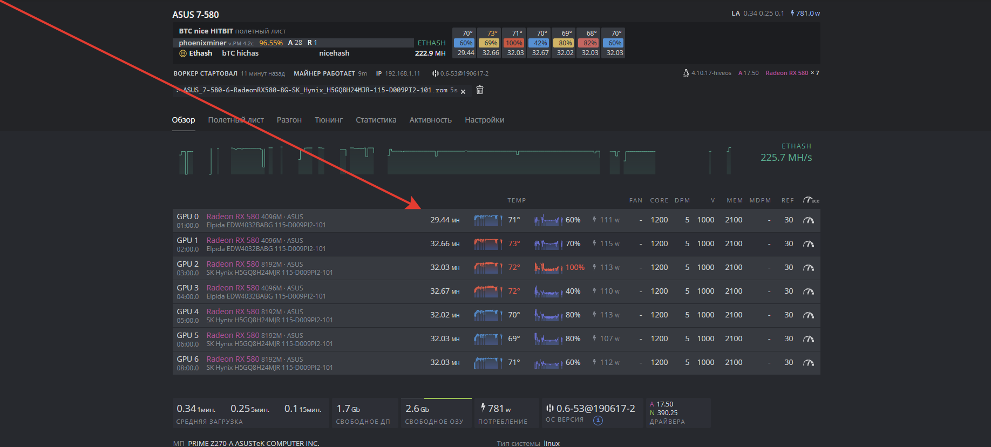Click the LA 0.34 0.25 0.1 indicator
Viewport: 991px width, 447px height.
758,13
